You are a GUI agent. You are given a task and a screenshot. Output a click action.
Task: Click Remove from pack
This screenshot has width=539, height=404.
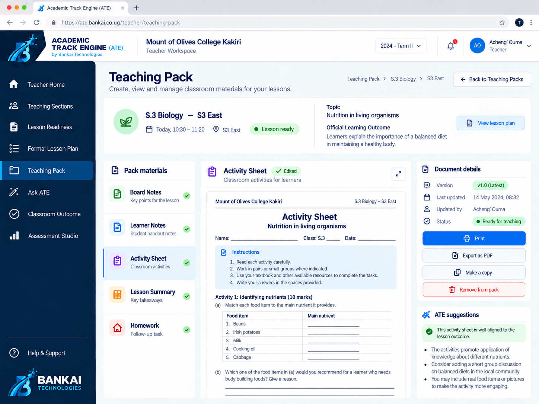pyautogui.click(x=474, y=290)
